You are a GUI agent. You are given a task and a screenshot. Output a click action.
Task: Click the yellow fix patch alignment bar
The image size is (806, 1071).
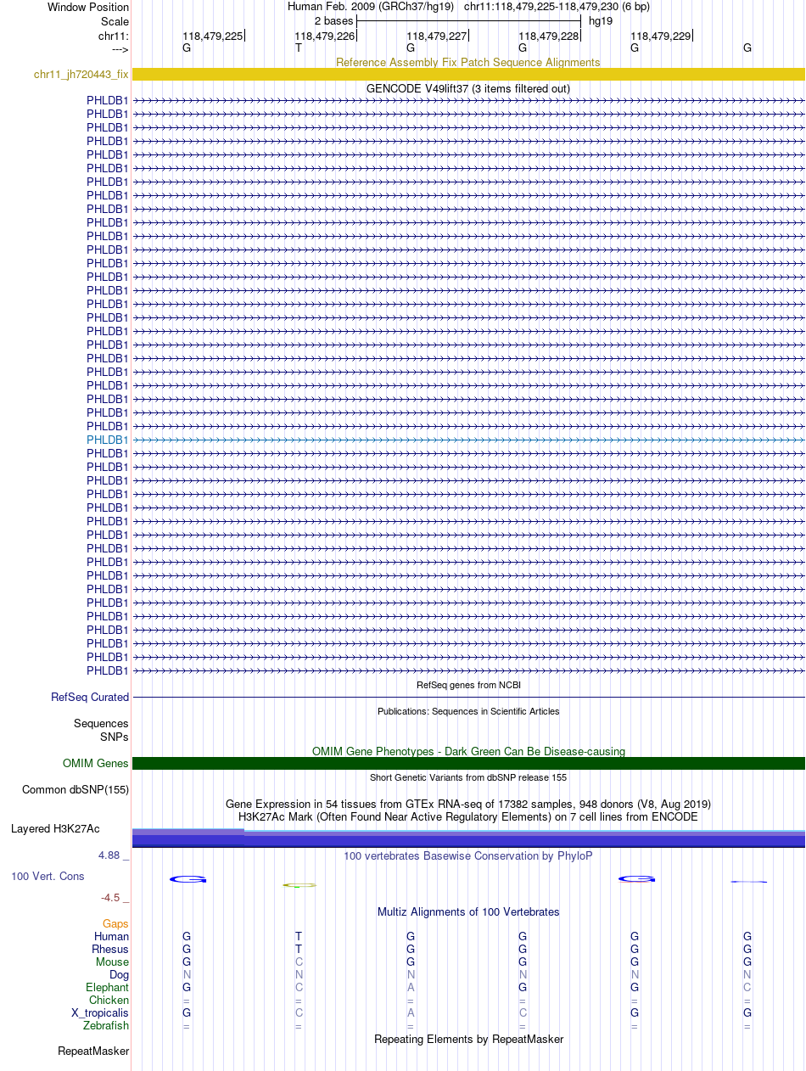468,75
